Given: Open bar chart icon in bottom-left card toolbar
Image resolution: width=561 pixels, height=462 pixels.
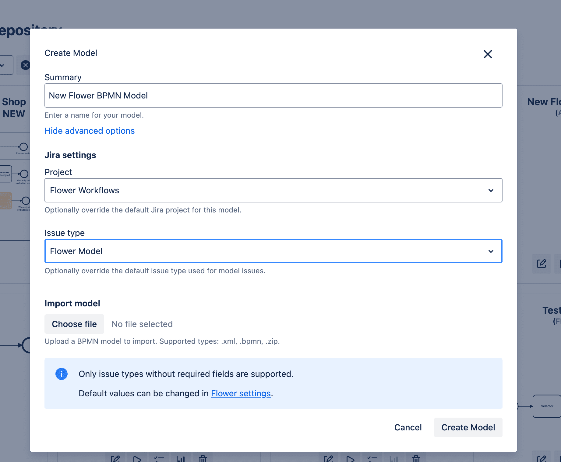Looking at the screenshot, I should [181, 458].
